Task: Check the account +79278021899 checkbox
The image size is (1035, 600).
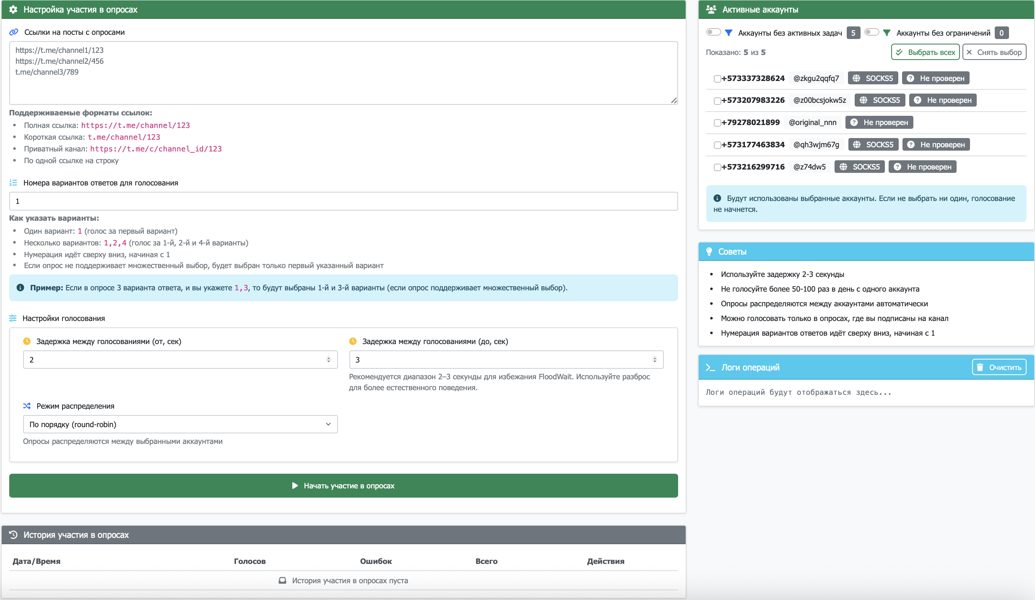Action: 717,123
